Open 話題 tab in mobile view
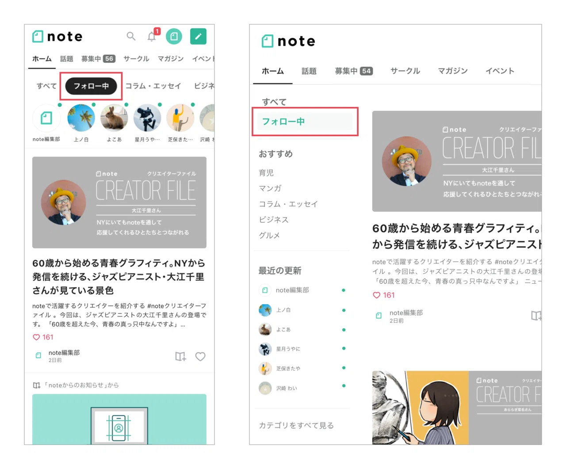Viewport: 566px width, 469px height. (67, 59)
